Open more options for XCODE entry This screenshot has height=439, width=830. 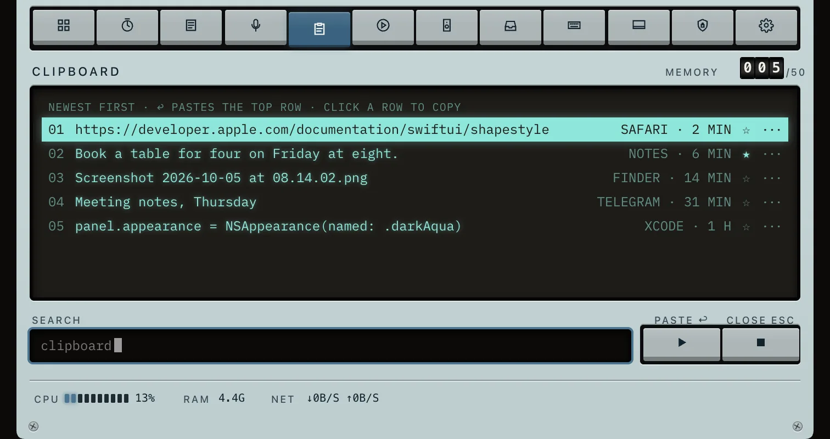coord(772,227)
